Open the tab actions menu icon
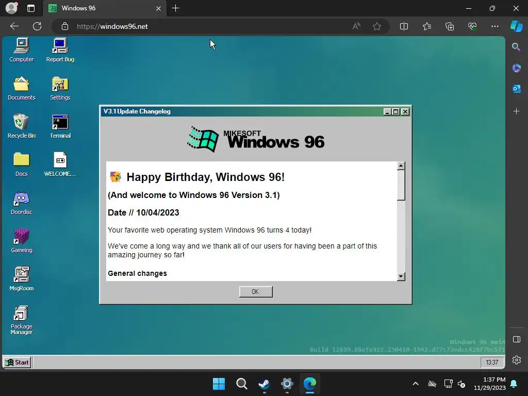This screenshot has width=528, height=396. tap(30, 8)
